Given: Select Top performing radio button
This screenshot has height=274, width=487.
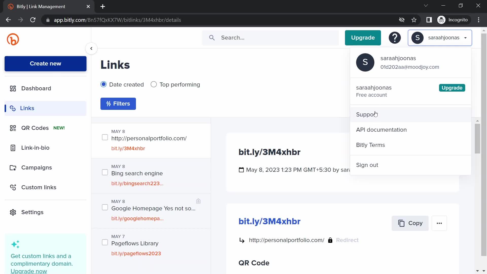Looking at the screenshot, I should pyautogui.click(x=154, y=84).
